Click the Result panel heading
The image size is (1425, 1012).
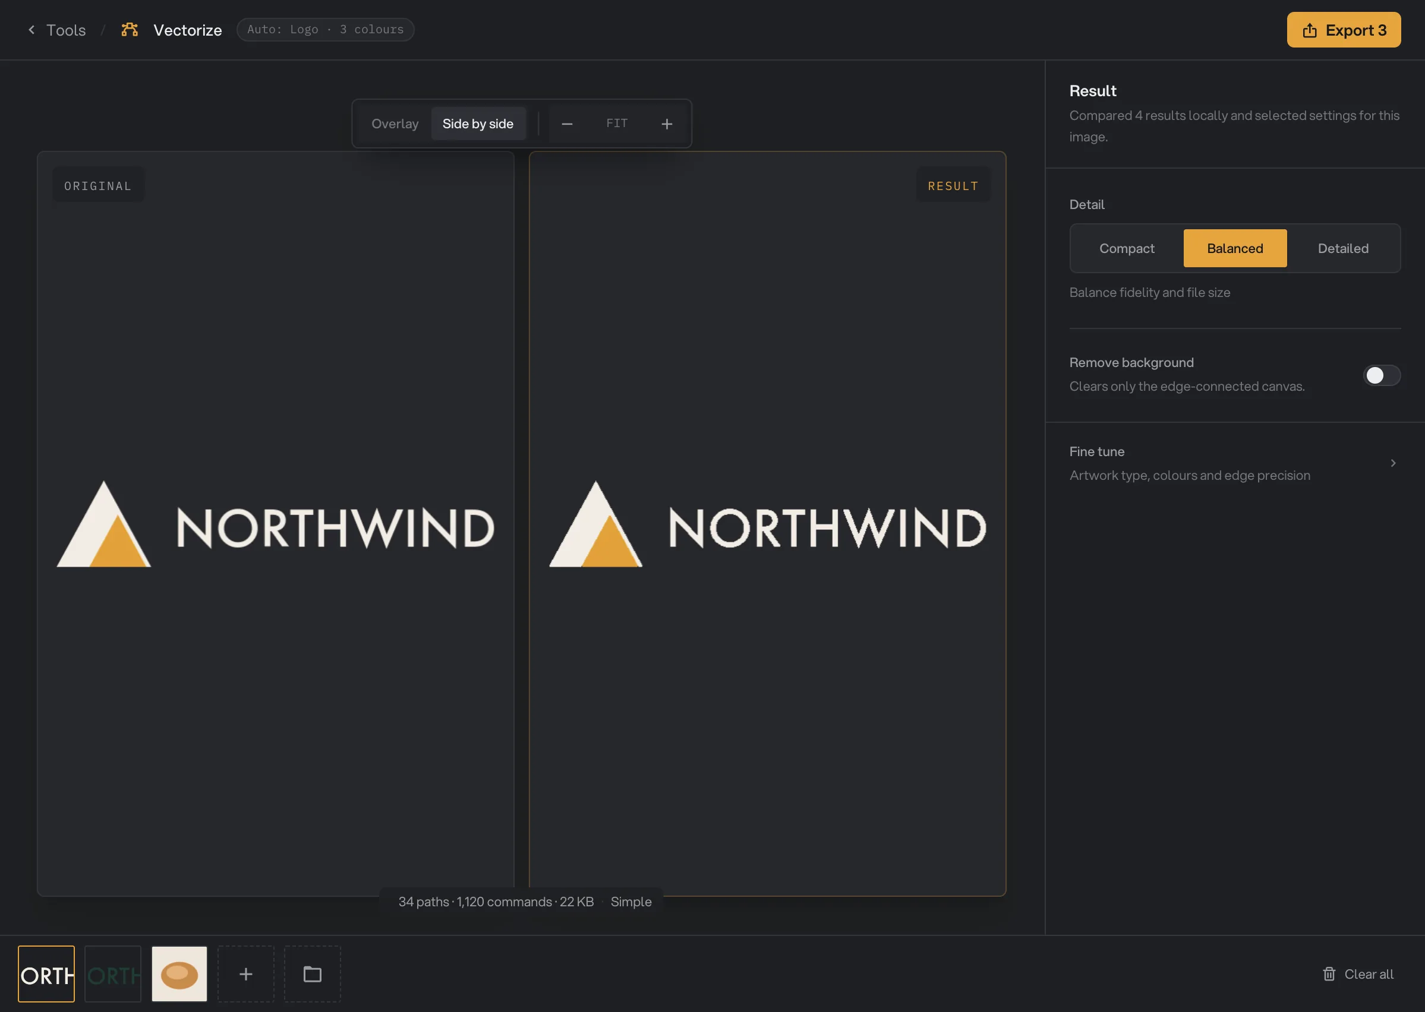point(1093,90)
